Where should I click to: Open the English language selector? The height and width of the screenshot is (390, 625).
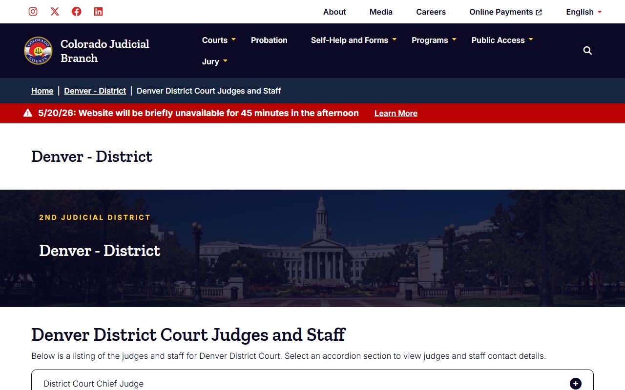point(584,12)
